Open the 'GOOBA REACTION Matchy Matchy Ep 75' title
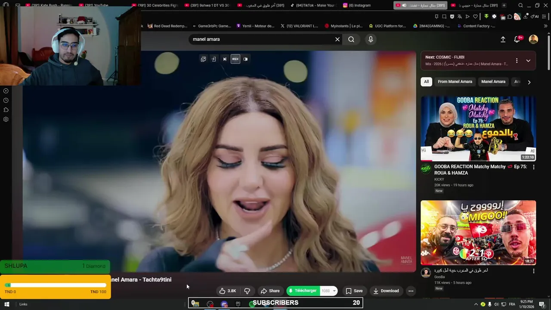The width and height of the screenshot is (551, 310). (x=480, y=170)
